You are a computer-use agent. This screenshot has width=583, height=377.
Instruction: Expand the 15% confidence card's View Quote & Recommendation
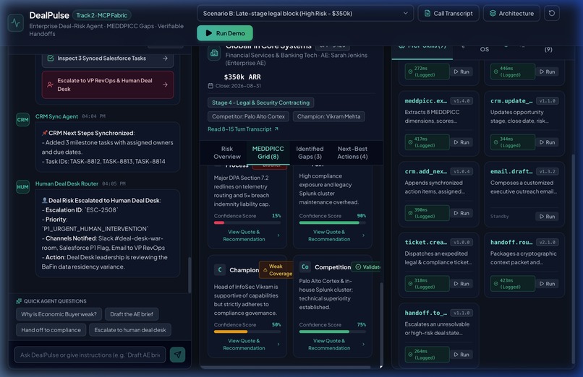point(247,235)
